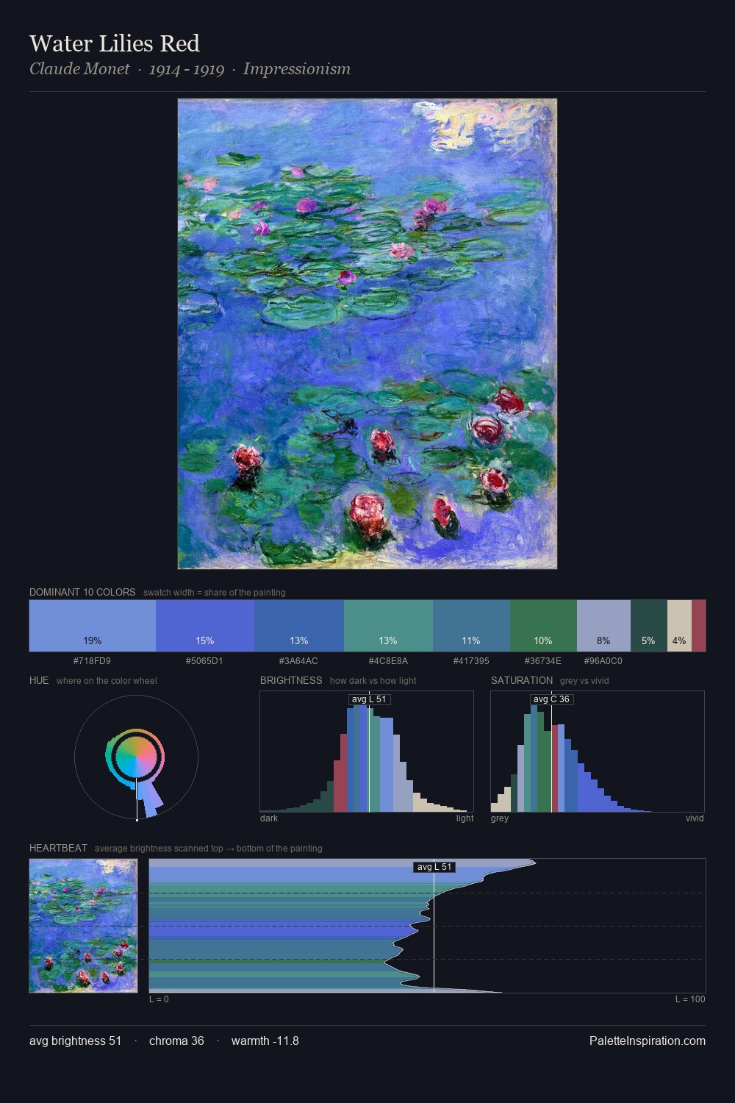Click the 'light' axis label
The height and width of the screenshot is (1103, 735).
(465, 818)
